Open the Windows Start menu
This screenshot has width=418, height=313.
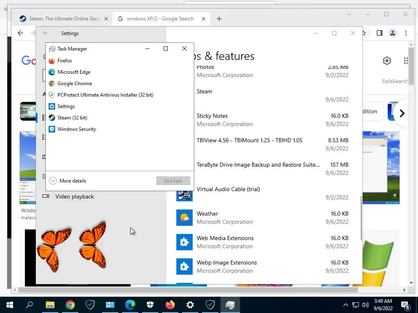10,305
